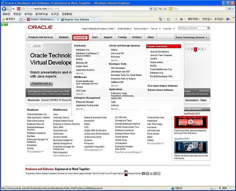Open the 편집(E) menu
Screen dimensions: 236x191
(17, 14)
